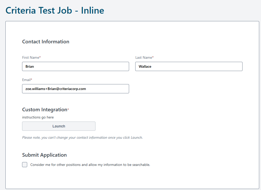Check the consider me for other positions checkbox
Image resolution: width=261 pixels, height=190 pixels.
pos(25,165)
